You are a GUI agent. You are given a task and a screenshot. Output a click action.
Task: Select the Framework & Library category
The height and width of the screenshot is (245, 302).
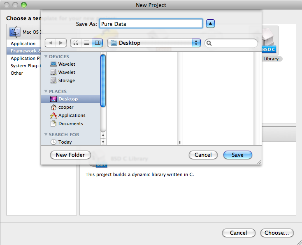click(x=24, y=51)
